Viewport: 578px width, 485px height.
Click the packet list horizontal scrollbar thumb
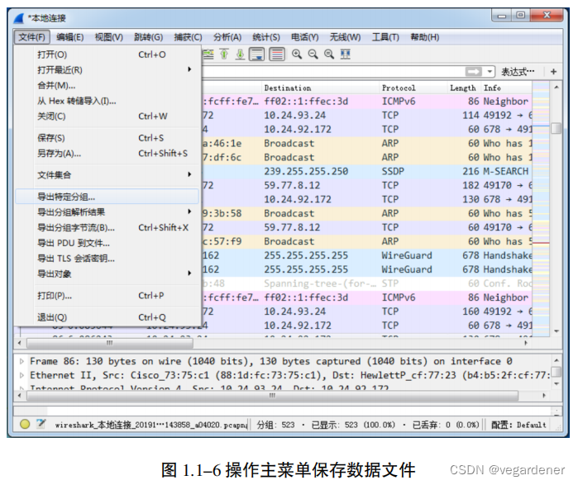(110, 343)
